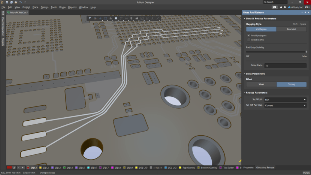Switch to the Properties panel tab
311x175 pixels.
(248, 168)
